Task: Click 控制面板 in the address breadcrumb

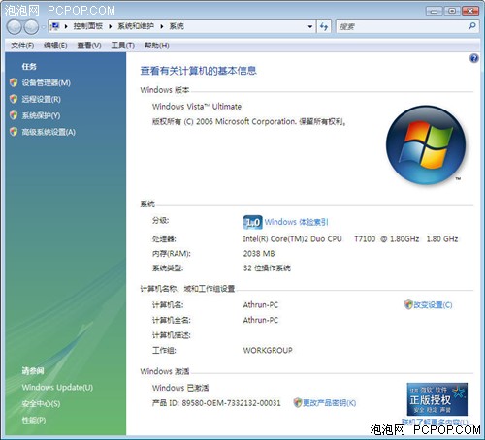Action: 87,26
